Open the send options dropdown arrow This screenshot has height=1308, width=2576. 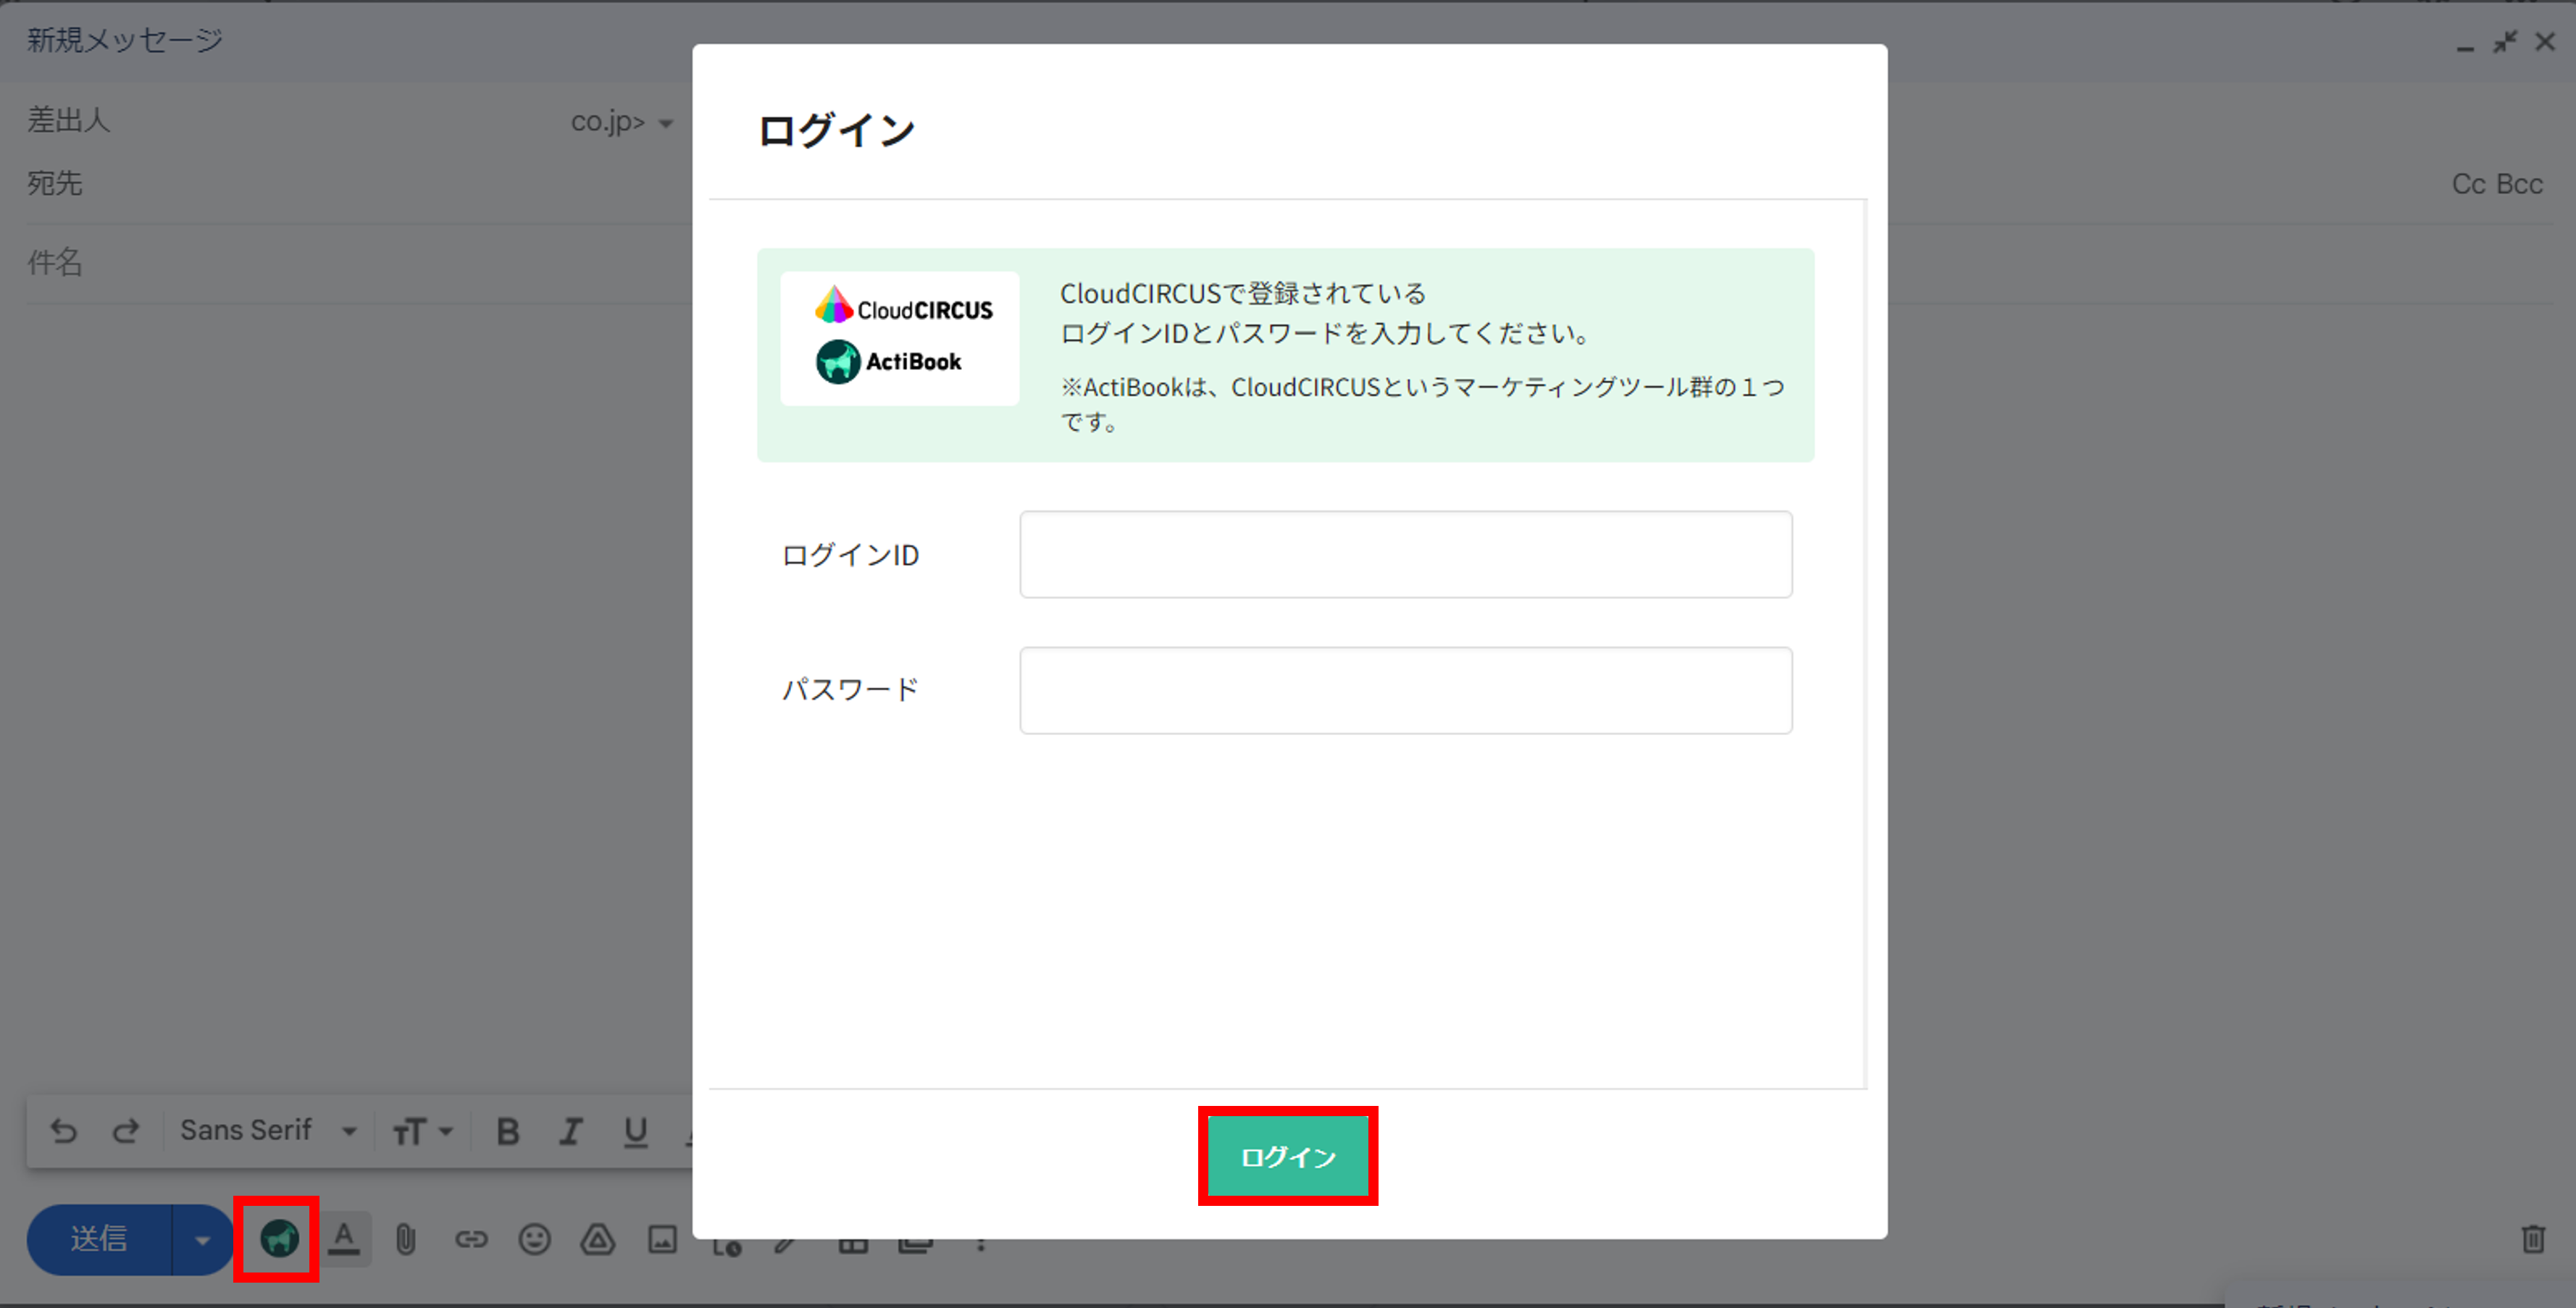pos(202,1240)
